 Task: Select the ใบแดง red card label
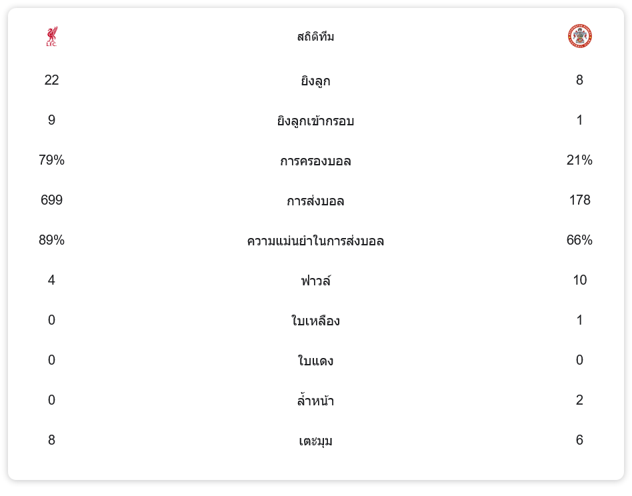point(315,361)
